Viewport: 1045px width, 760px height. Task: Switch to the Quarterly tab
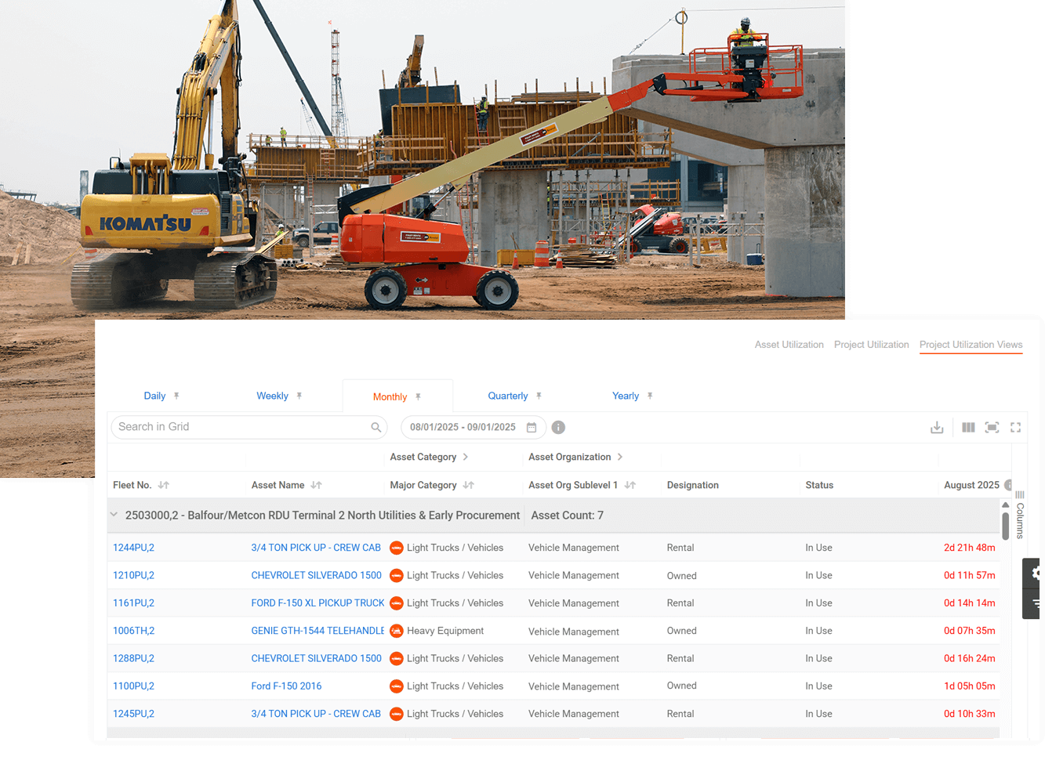point(507,396)
